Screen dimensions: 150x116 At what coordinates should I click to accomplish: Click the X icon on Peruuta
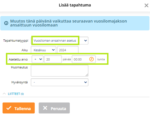tap(45, 108)
